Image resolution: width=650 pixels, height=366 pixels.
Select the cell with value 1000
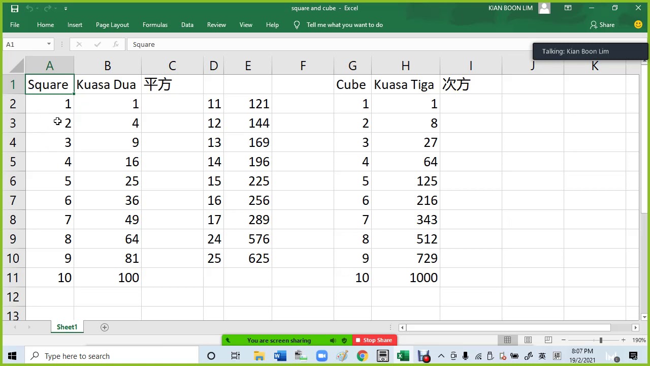[x=405, y=278]
